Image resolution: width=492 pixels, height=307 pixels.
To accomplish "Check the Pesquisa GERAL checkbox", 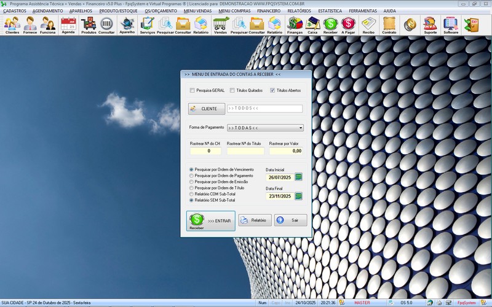I will coord(192,90).
